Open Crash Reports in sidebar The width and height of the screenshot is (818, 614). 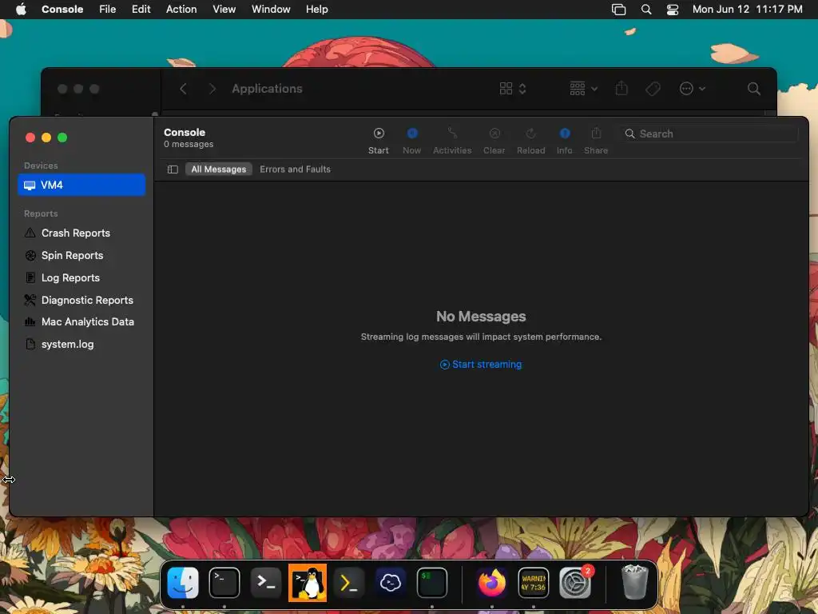click(81, 233)
